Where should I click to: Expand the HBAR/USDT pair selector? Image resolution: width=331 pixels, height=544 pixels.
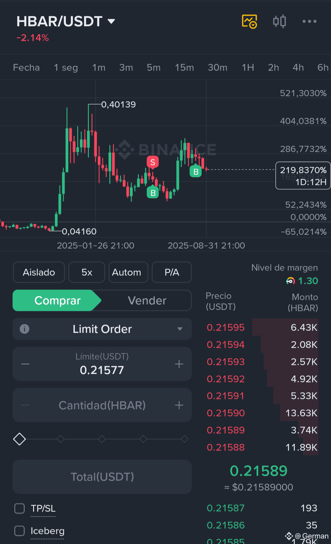pos(66,21)
